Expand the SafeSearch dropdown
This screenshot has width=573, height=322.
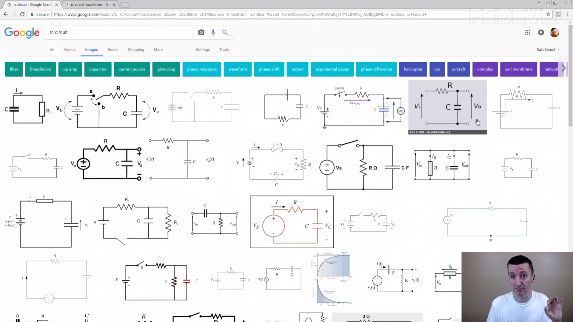pyautogui.click(x=548, y=49)
